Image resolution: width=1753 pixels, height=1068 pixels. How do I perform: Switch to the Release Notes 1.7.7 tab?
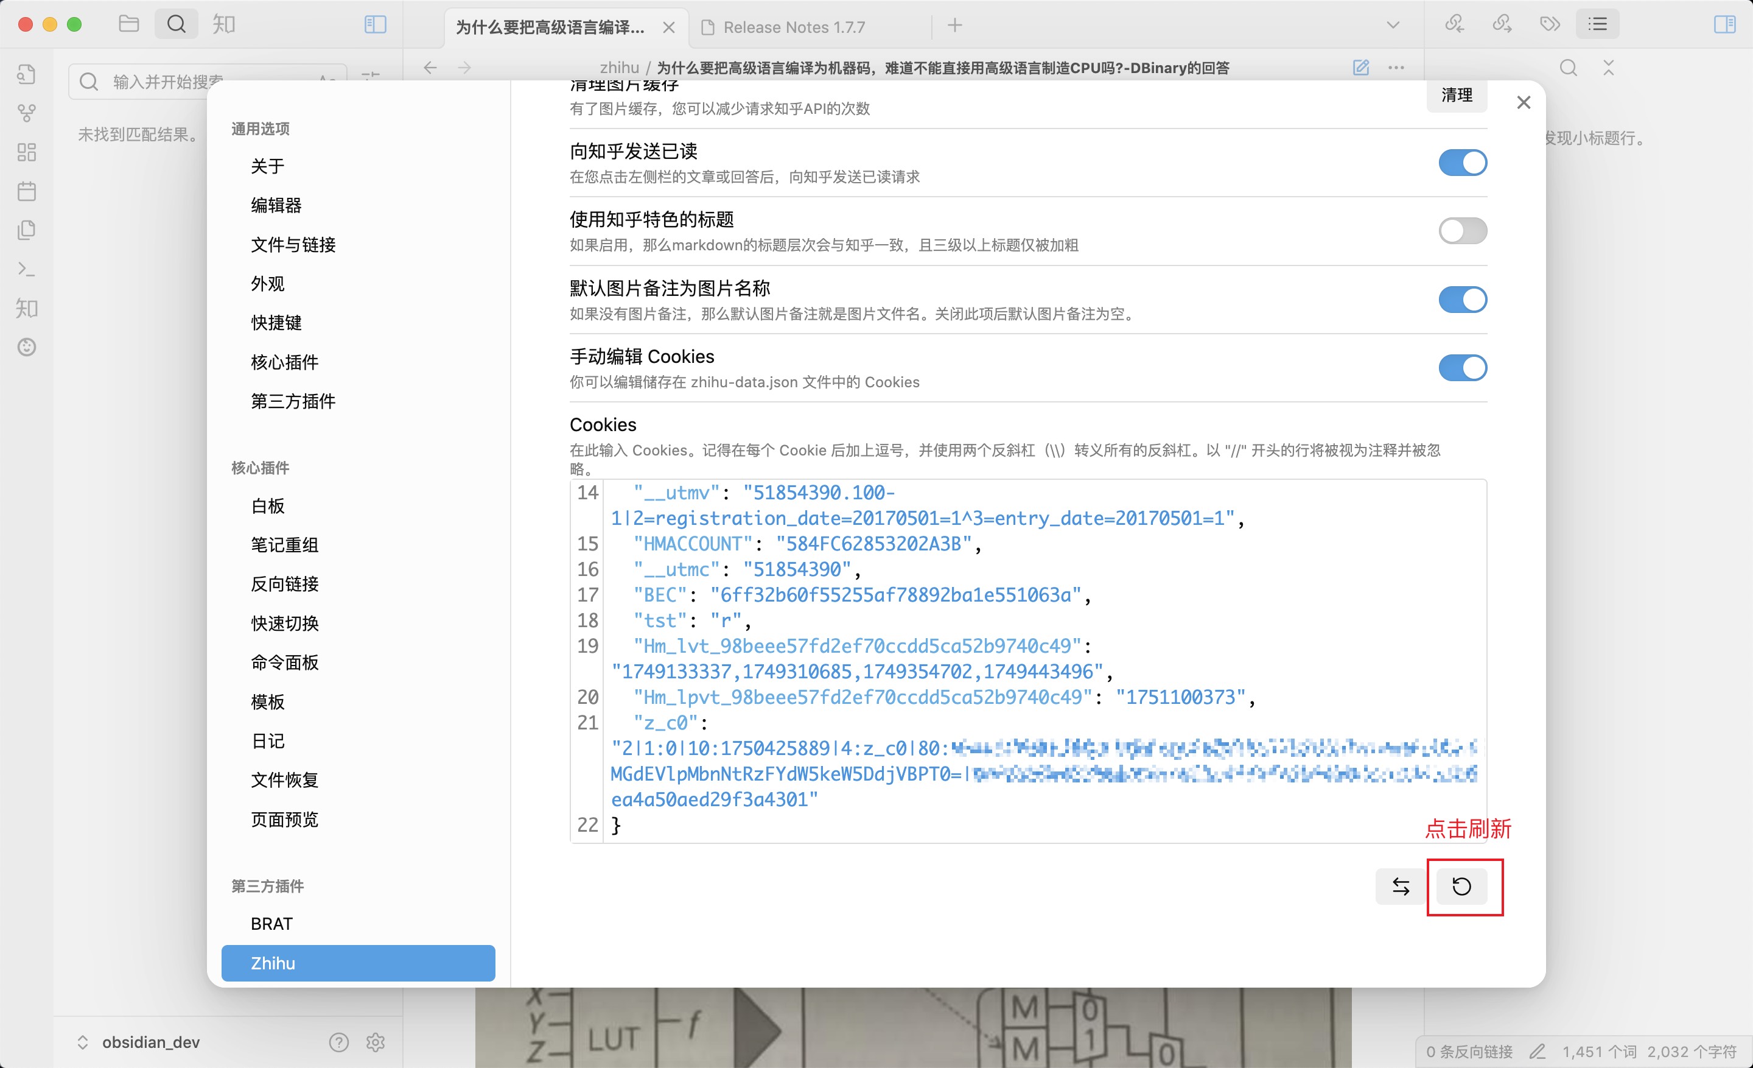click(x=793, y=27)
